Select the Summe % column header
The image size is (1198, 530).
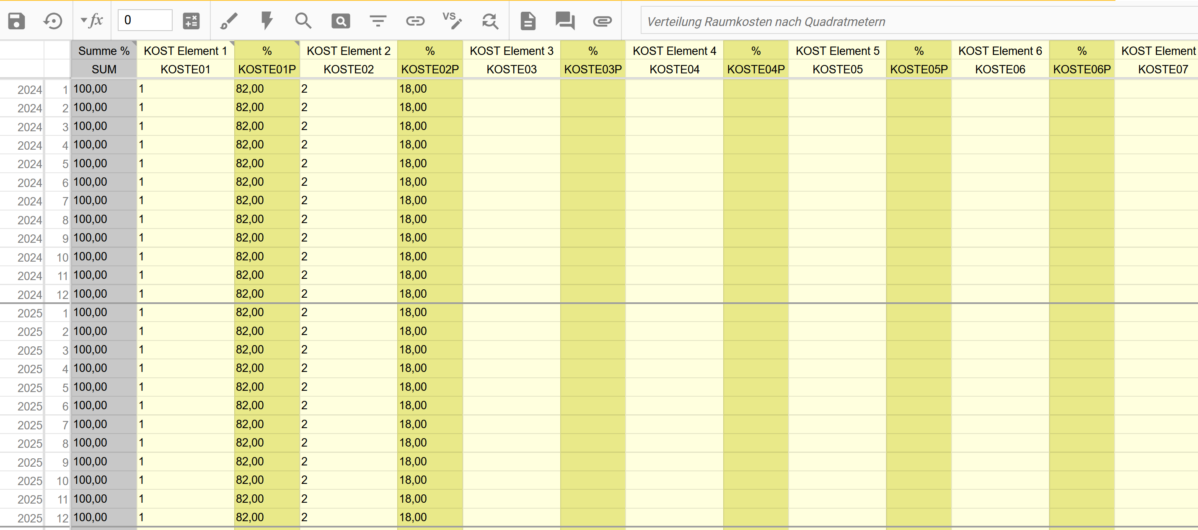(x=103, y=51)
